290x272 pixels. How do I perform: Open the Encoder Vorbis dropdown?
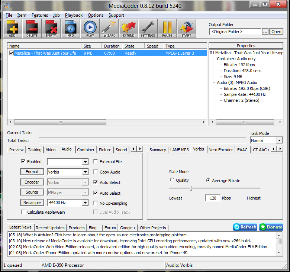[x=85, y=182]
